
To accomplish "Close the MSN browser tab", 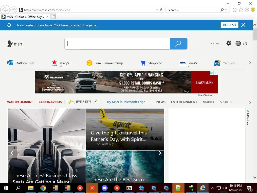I will pos(47,17).
